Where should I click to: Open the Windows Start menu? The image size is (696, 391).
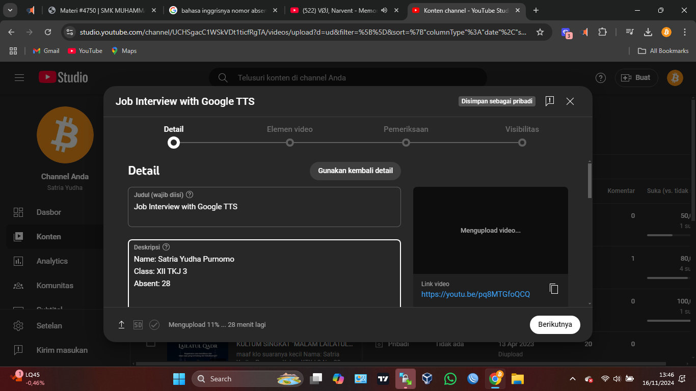179,379
